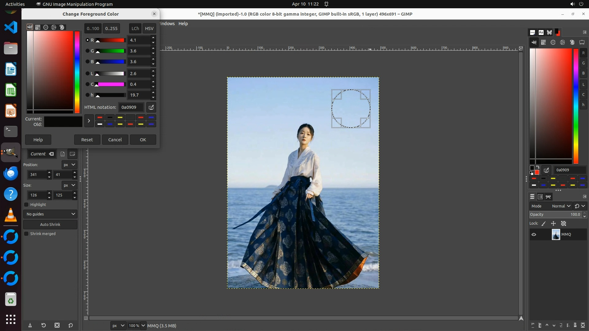The height and width of the screenshot is (331, 589).
Task: Expand the No guides dropdown
Action: click(x=50, y=214)
